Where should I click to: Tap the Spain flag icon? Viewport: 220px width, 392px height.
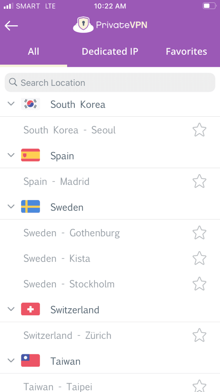pyautogui.click(x=31, y=155)
